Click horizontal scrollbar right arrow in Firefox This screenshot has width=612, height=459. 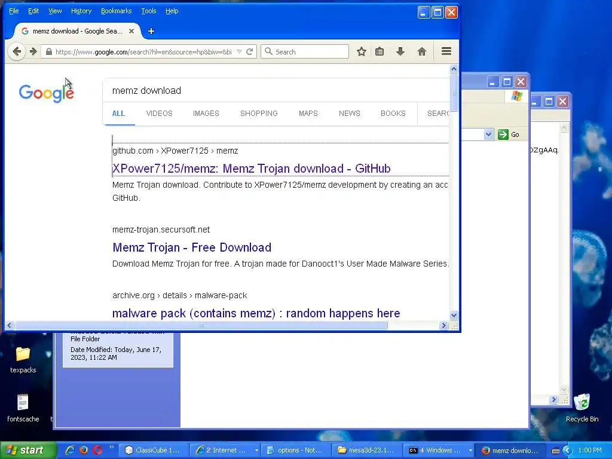[x=443, y=326]
